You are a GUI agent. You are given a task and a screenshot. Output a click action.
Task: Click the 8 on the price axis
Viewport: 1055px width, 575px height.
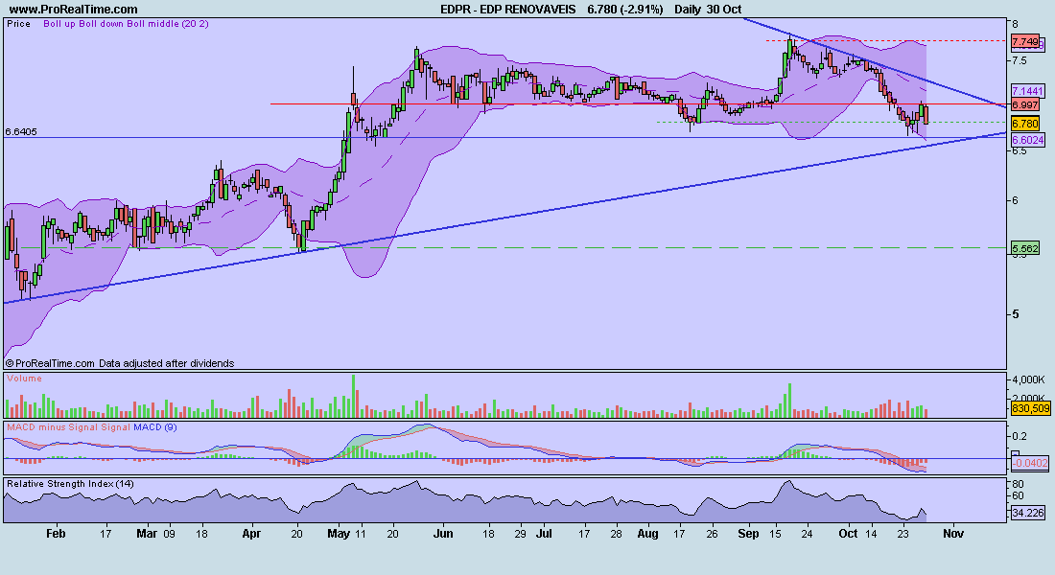[x=1016, y=24]
